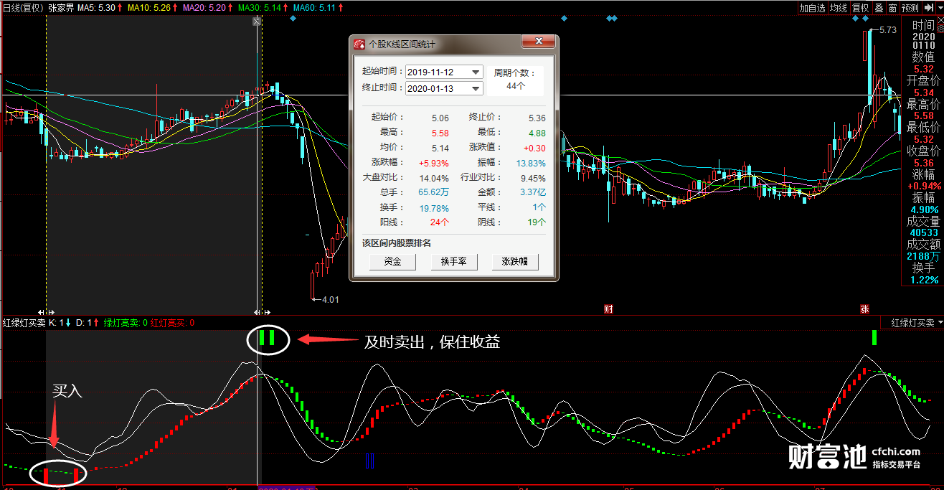Click the 换手率 ranking button

click(x=453, y=261)
